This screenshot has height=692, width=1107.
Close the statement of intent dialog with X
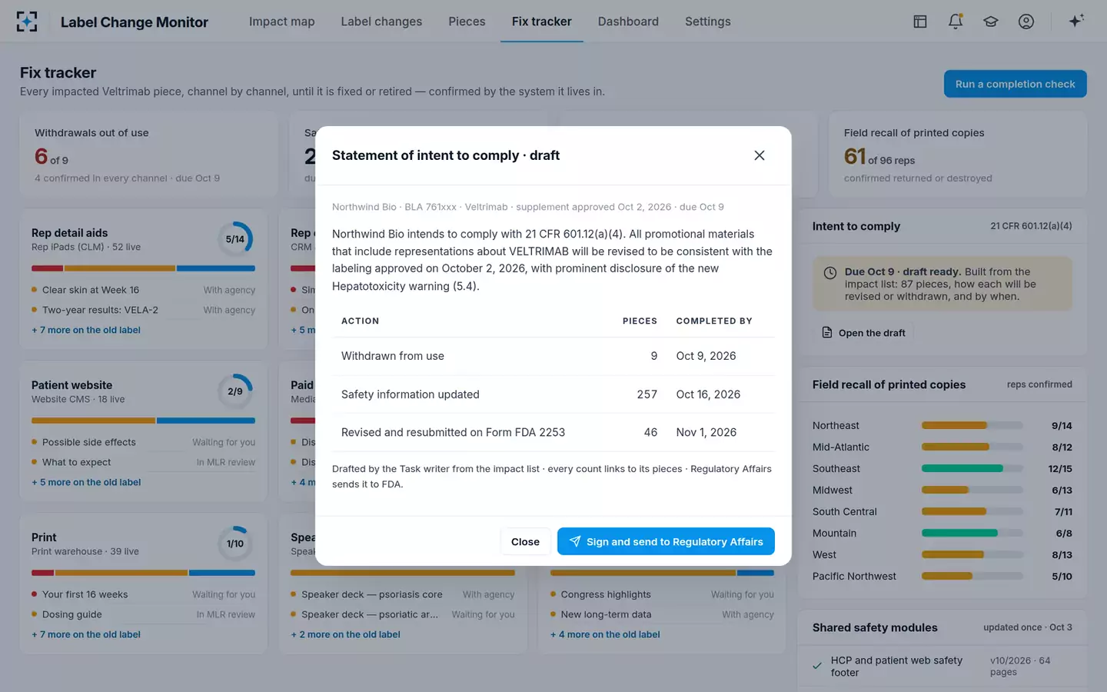tap(760, 155)
